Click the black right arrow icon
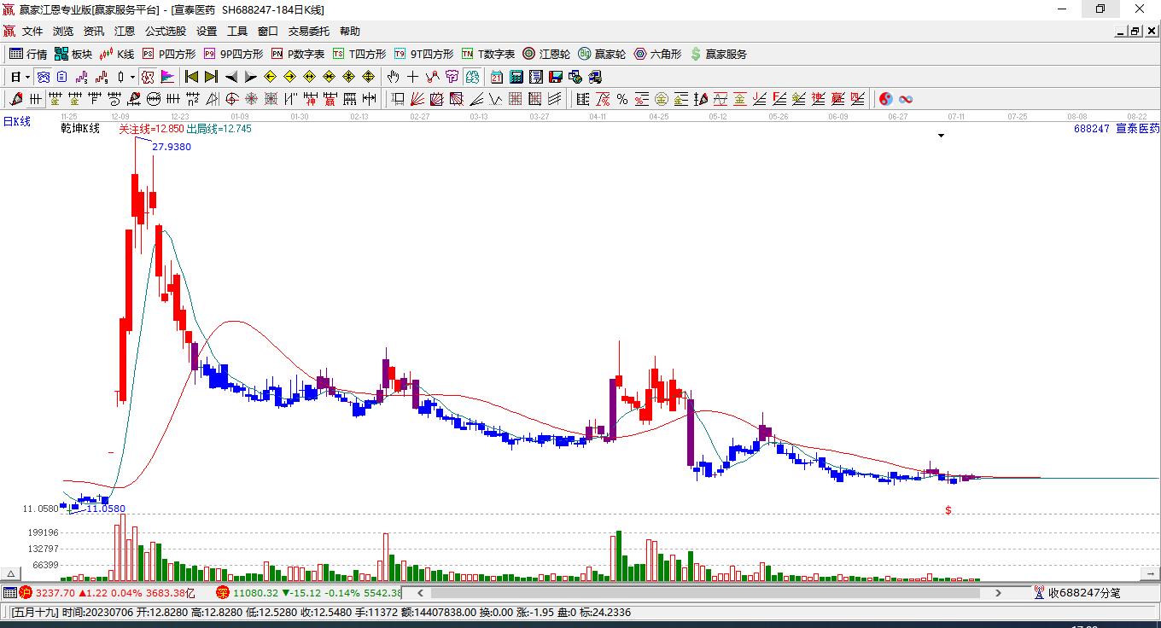This screenshot has width=1161, height=628. point(250,77)
